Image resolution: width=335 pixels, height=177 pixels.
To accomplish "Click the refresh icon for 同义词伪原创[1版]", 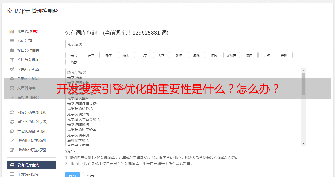I will [12, 112].
